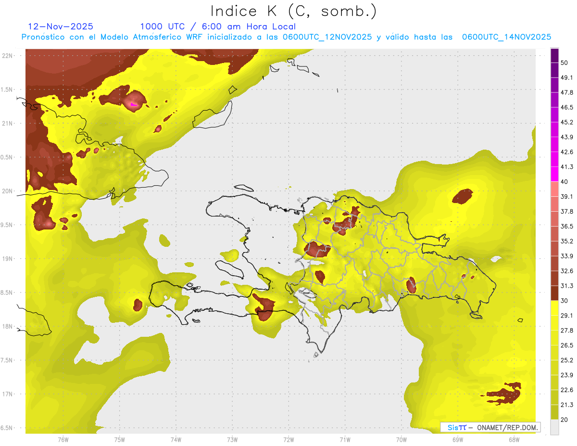Screen dimensions: 577x446
Task: Click the colorbar value "49.1"
Action: (x=567, y=77)
